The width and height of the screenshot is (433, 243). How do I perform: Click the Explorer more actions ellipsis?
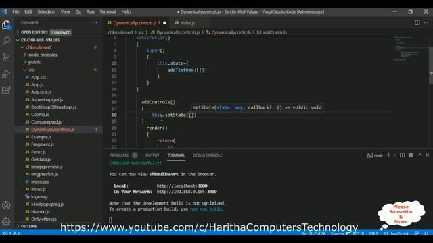coord(95,23)
